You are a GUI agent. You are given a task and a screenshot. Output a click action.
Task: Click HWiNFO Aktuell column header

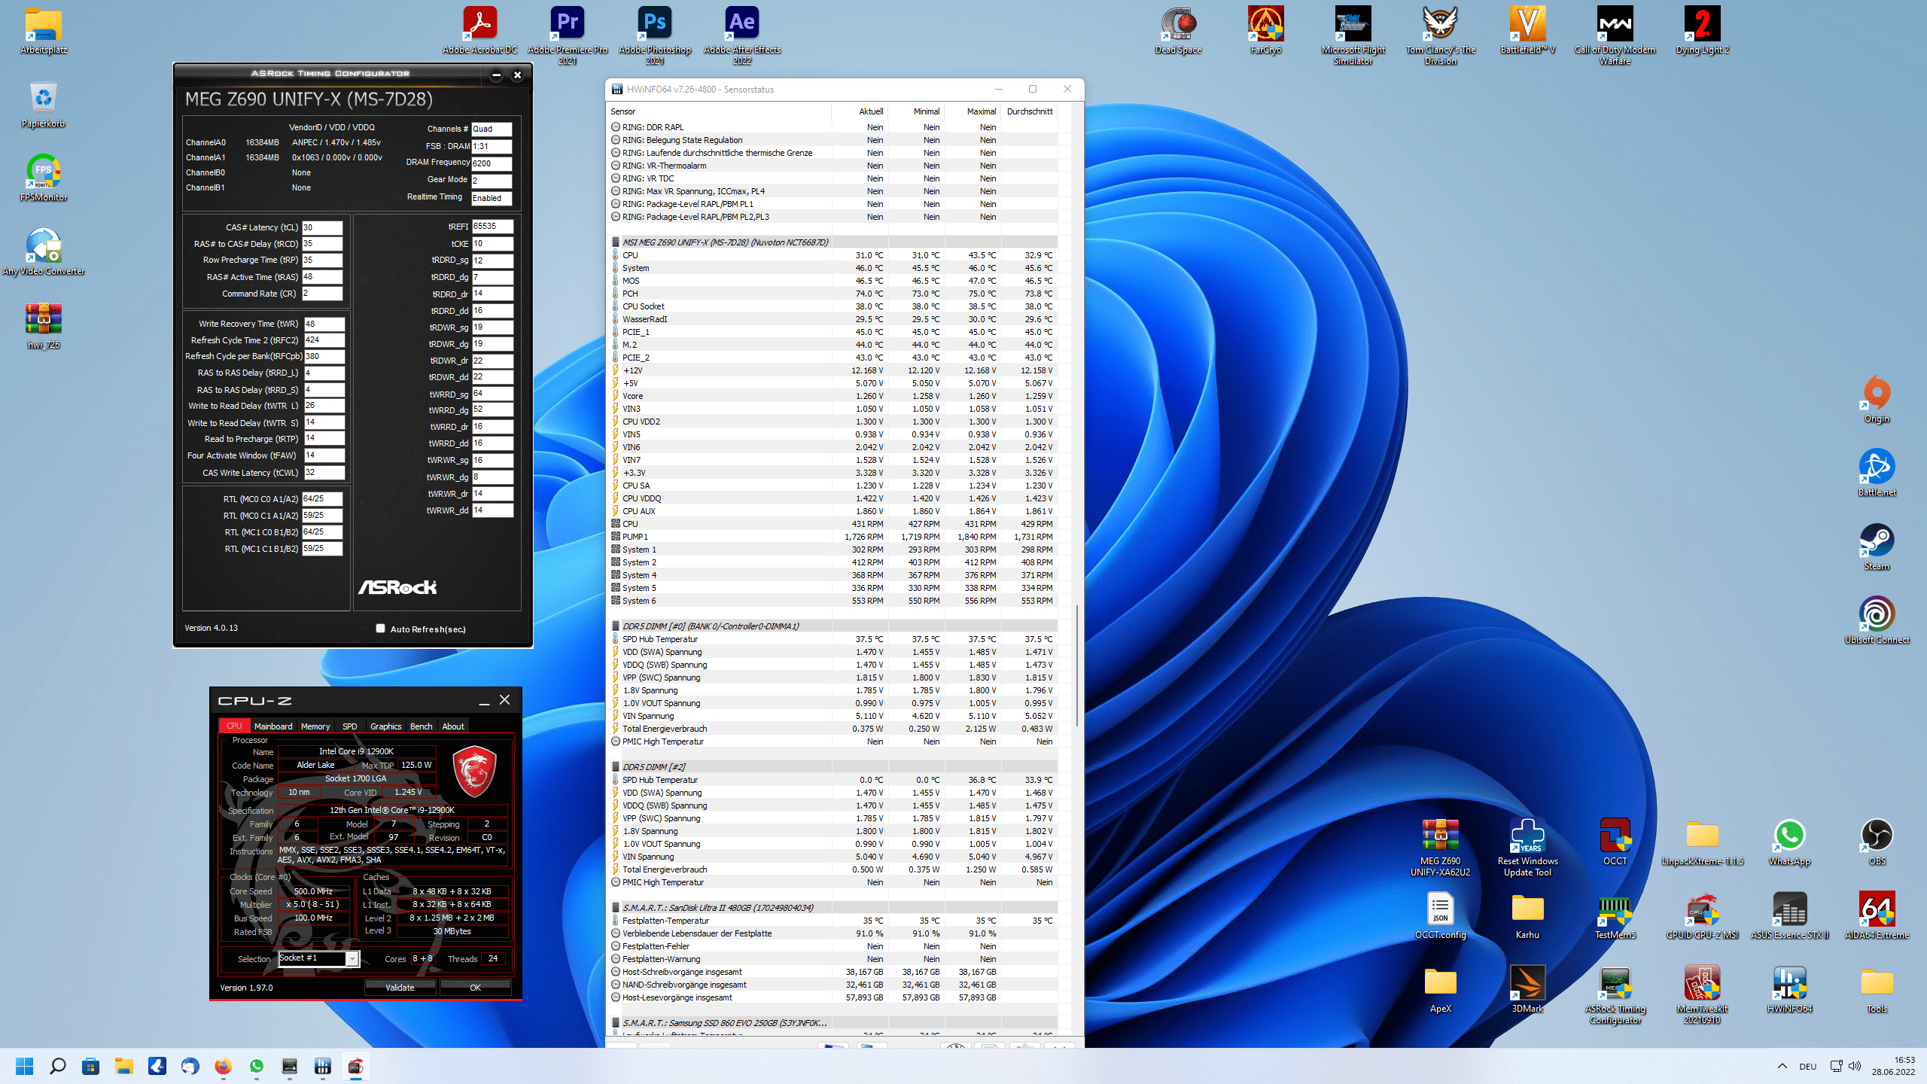click(x=860, y=111)
